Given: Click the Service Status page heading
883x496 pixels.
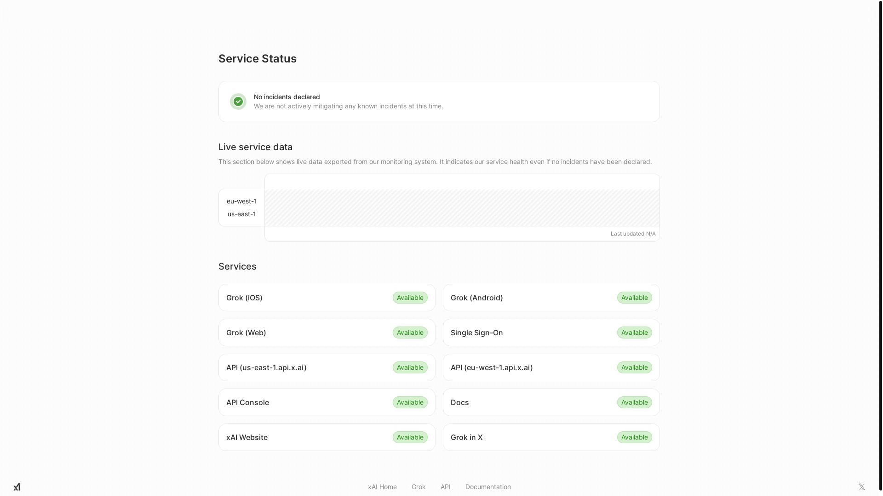Looking at the screenshot, I should (258, 59).
